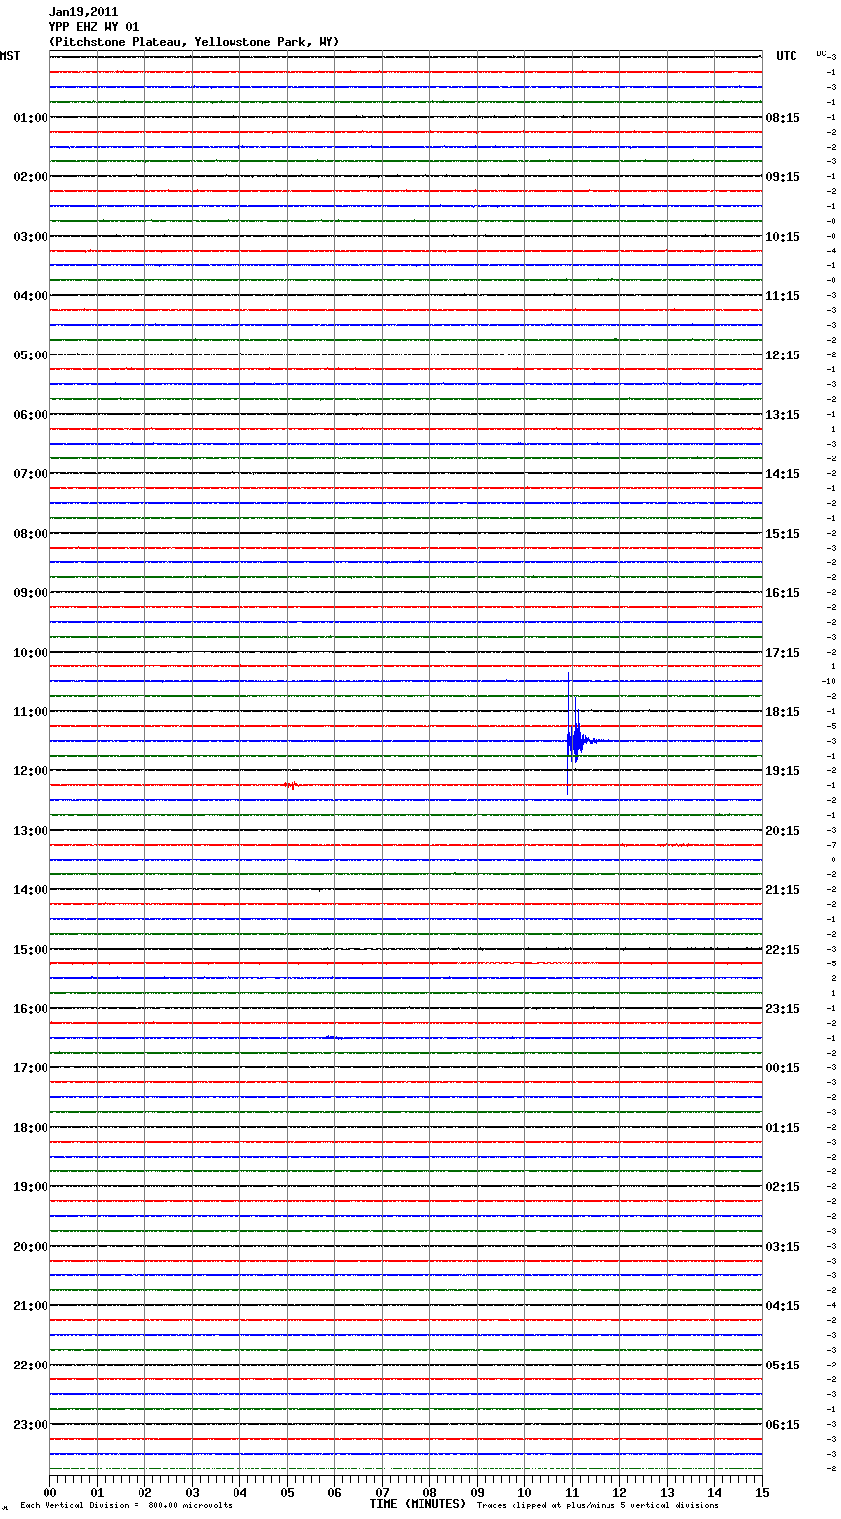Click the UTC column header
This screenshot has width=841, height=1519.
pyautogui.click(x=786, y=56)
